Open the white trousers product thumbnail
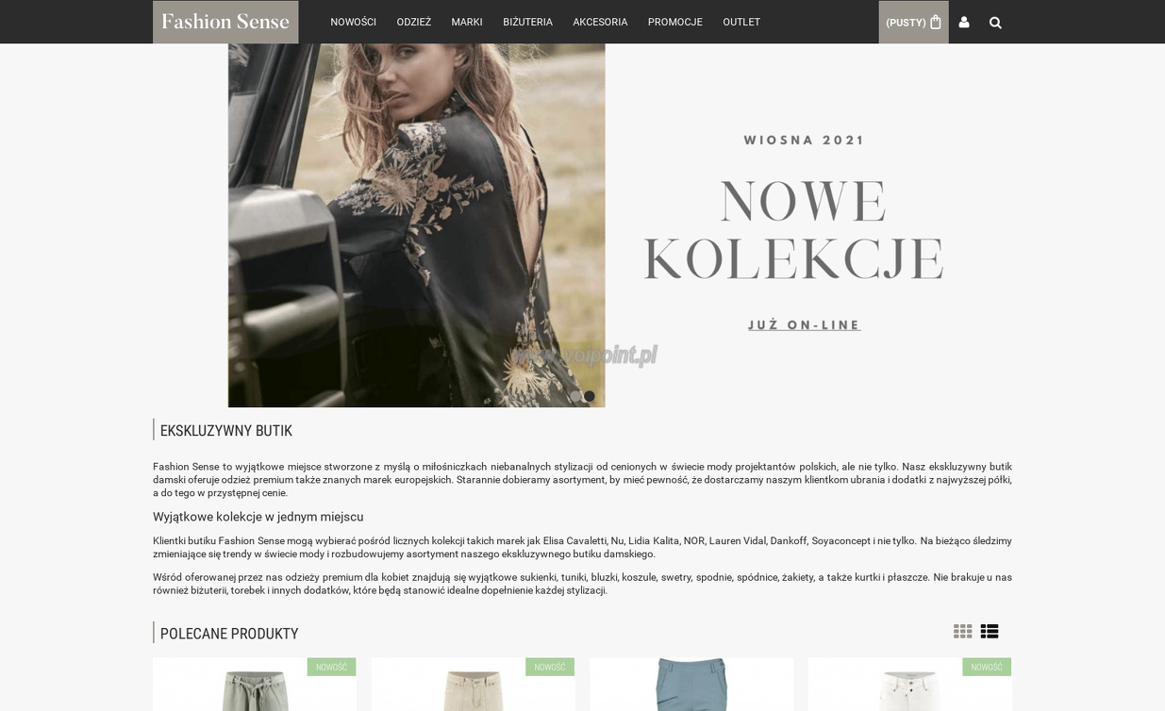 coord(910,685)
